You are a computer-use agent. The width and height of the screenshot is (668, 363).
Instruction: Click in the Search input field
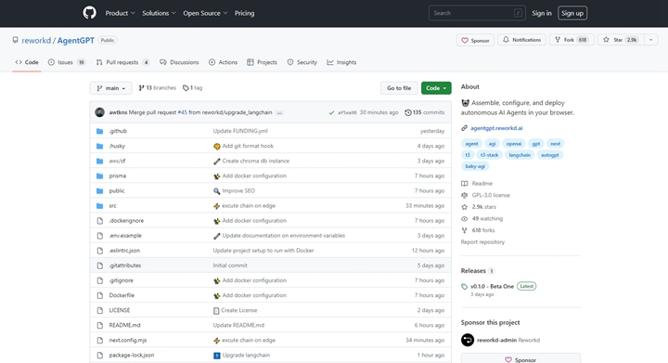477,13
